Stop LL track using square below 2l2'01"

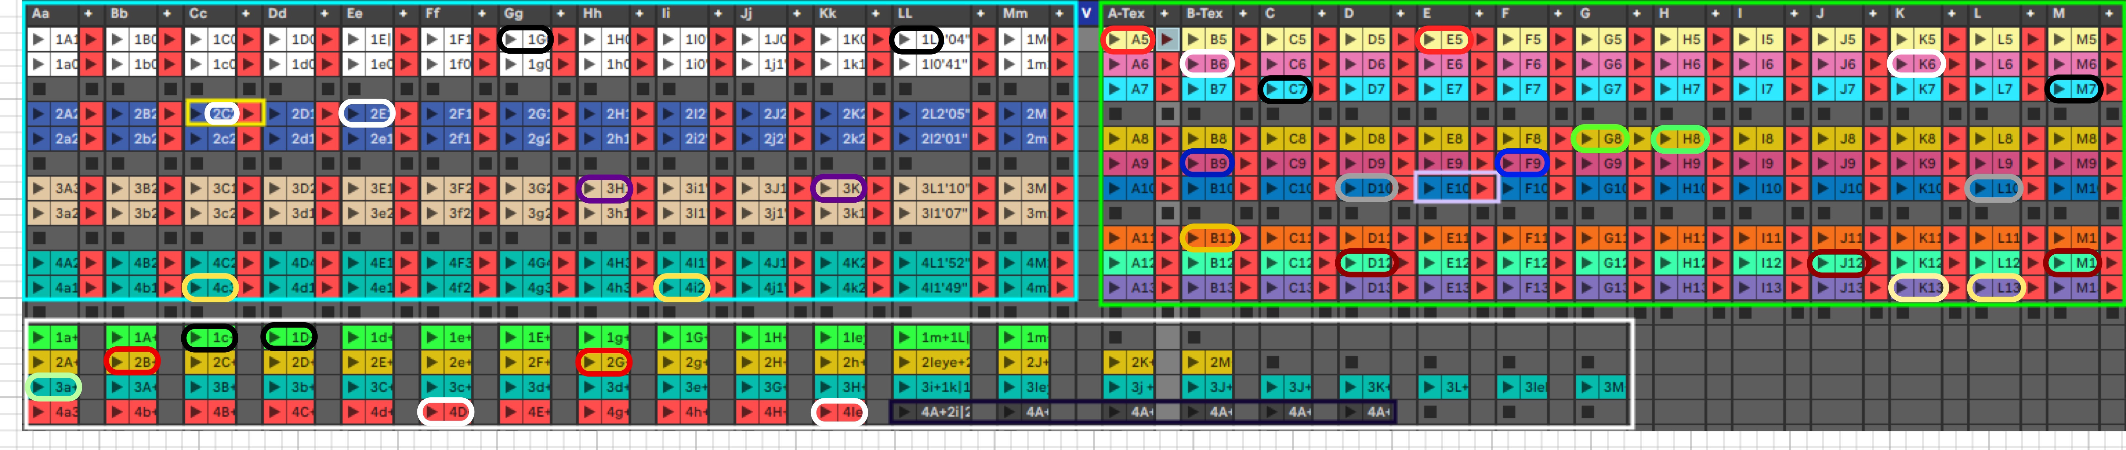point(905,164)
